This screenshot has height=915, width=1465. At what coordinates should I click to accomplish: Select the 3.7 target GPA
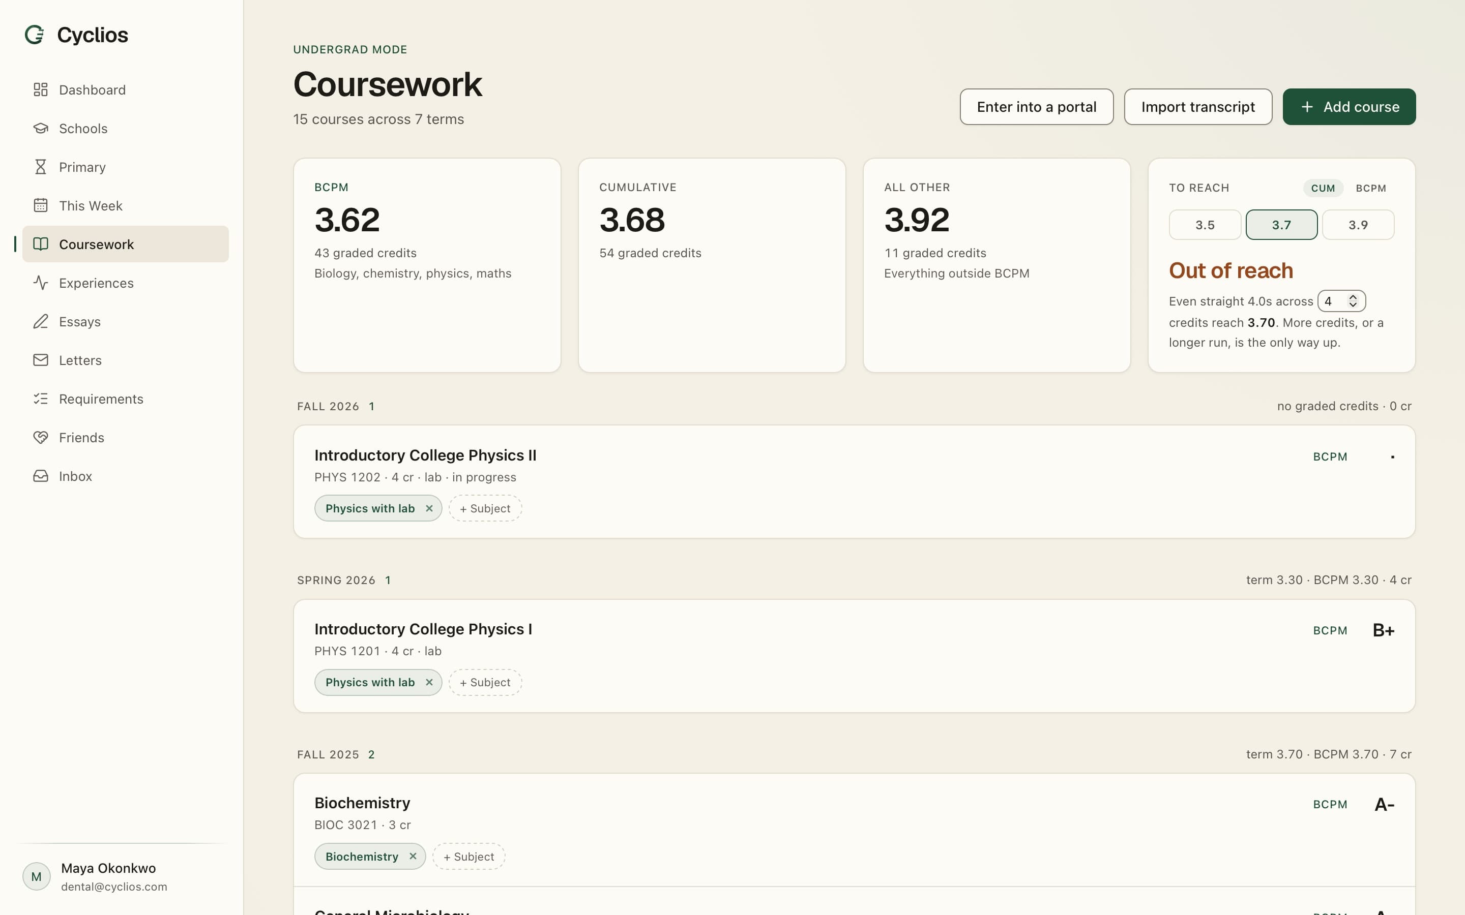click(1281, 225)
